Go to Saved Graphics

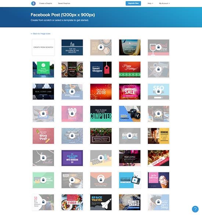click(64, 3)
